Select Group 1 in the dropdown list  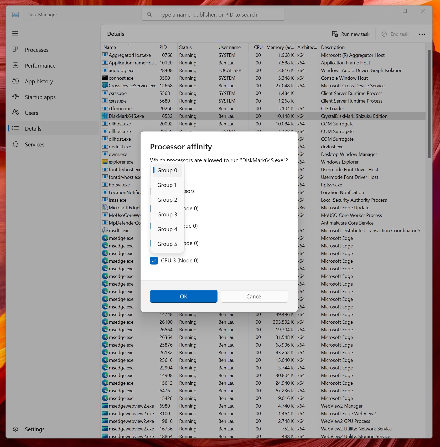[167, 185]
